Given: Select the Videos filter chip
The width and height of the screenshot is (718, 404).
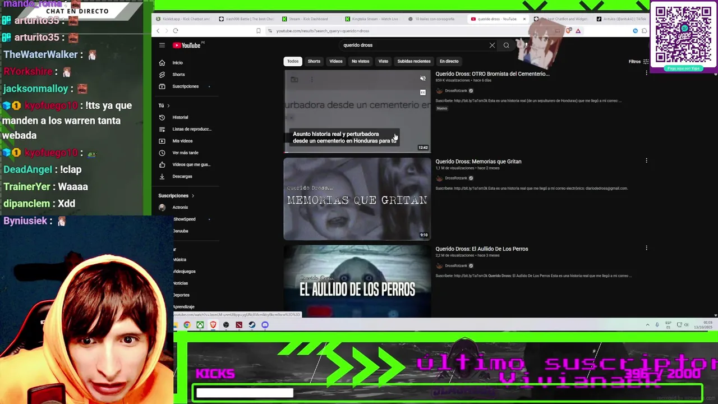Looking at the screenshot, I should (x=336, y=61).
